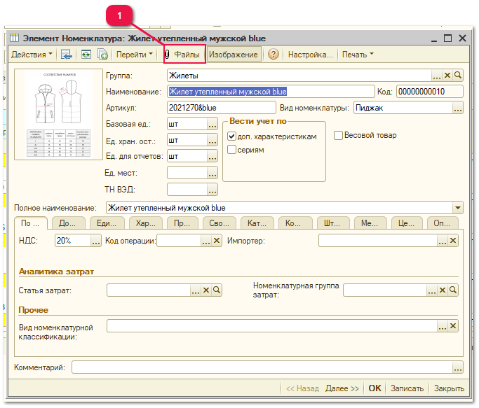Image resolution: width=479 pixels, height=408 pixels.
Task: Click the copy element toolbar icon
Action: coord(102,55)
